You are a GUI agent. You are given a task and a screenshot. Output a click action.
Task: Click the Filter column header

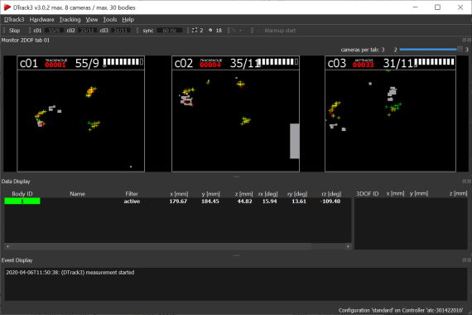pyautogui.click(x=132, y=194)
